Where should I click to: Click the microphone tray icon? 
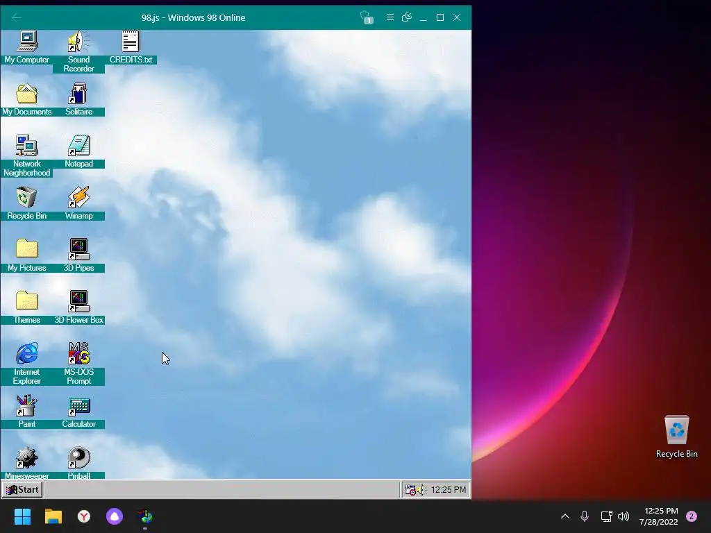pos(585,516)
